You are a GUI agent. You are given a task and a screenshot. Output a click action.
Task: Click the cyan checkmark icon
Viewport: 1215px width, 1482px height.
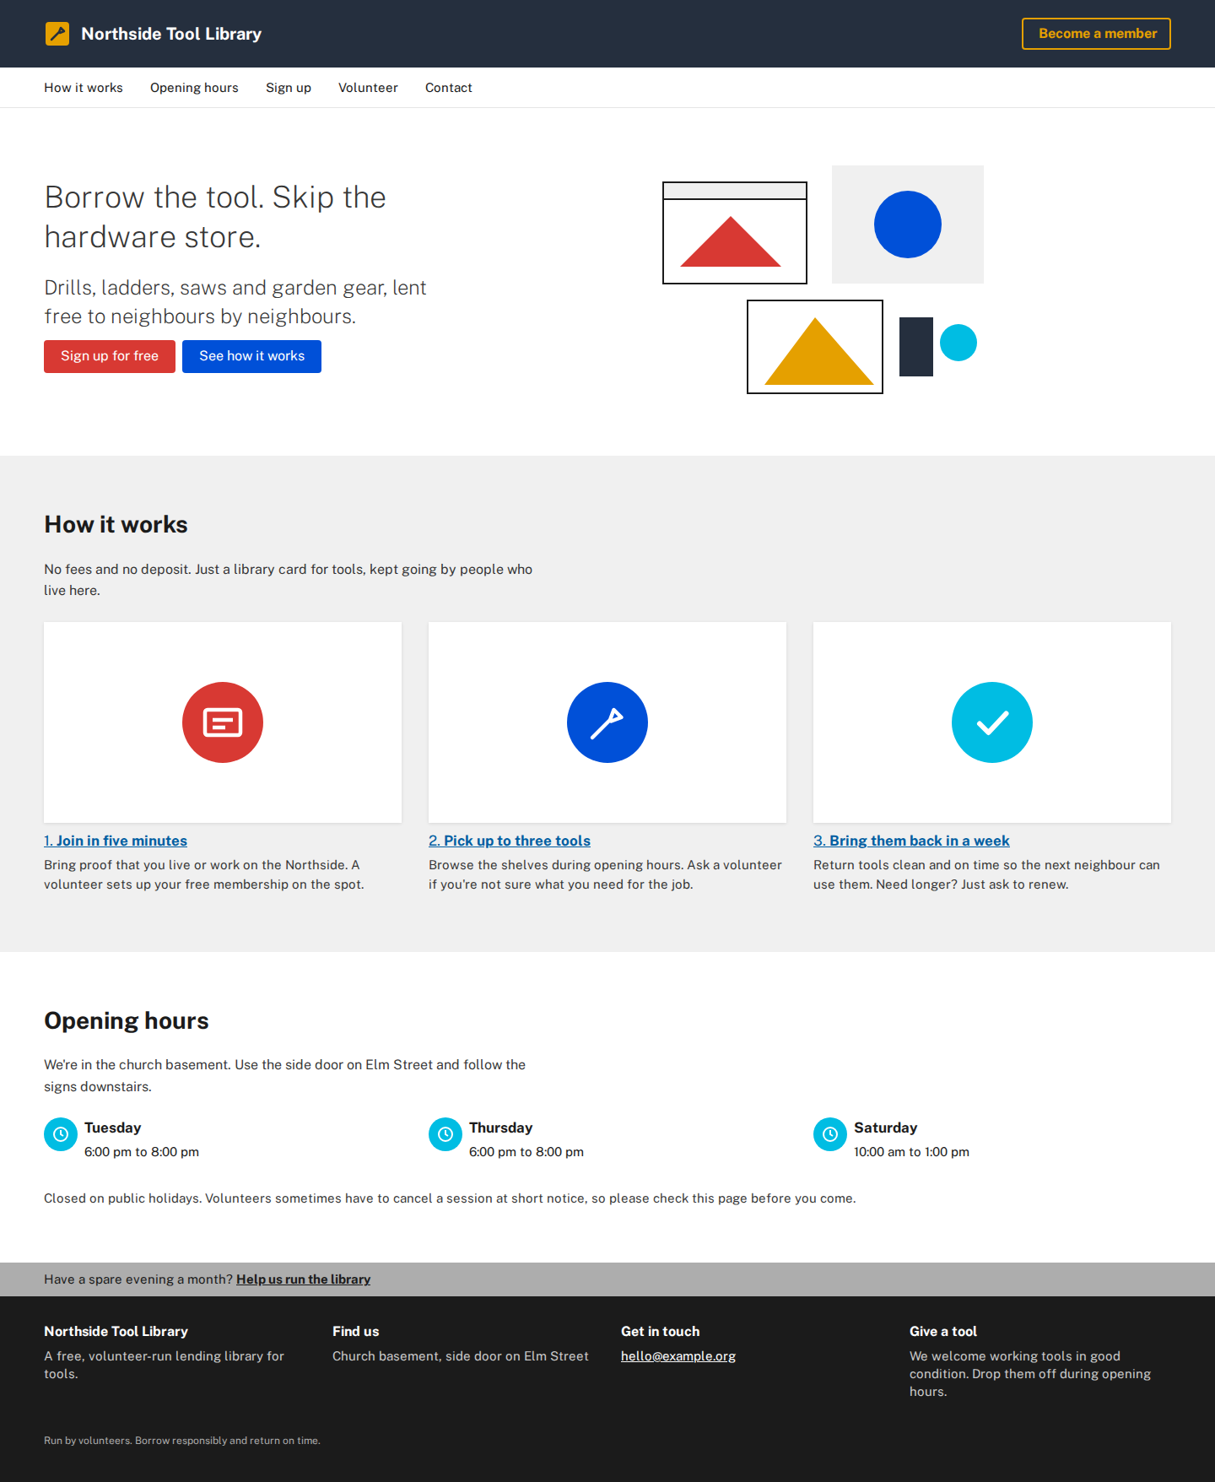[992, 722]
